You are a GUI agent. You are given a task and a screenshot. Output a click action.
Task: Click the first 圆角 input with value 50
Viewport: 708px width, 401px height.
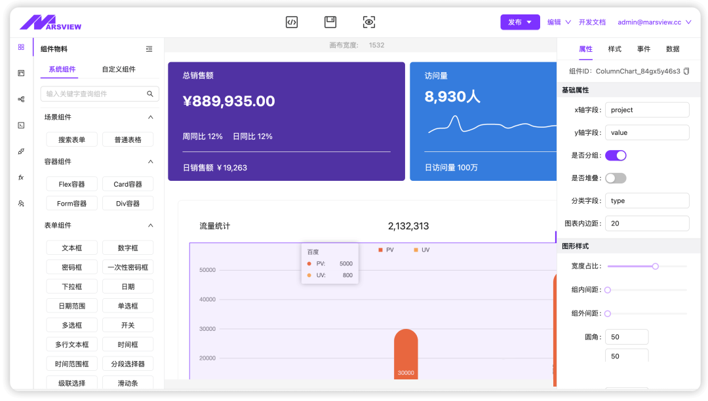(627, 337)
